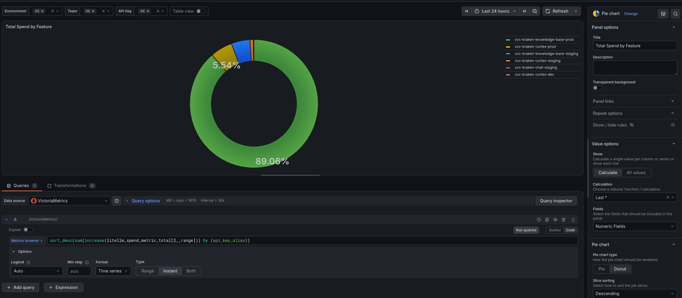Open the Query inspector

[x=556, y=201]
